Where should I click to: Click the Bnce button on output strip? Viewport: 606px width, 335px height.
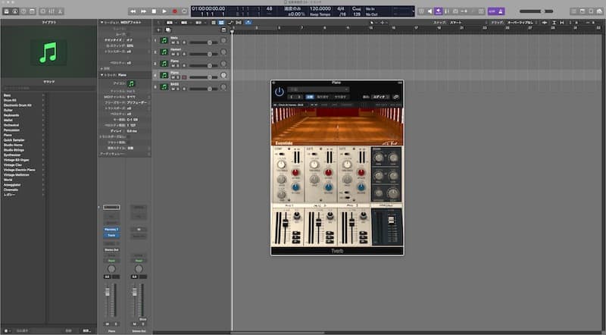142,320
